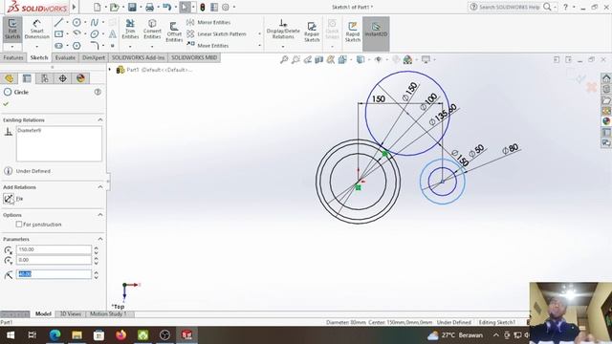Select the Slot sketch tool
The image size is (612, 344).
click(58, 46)
